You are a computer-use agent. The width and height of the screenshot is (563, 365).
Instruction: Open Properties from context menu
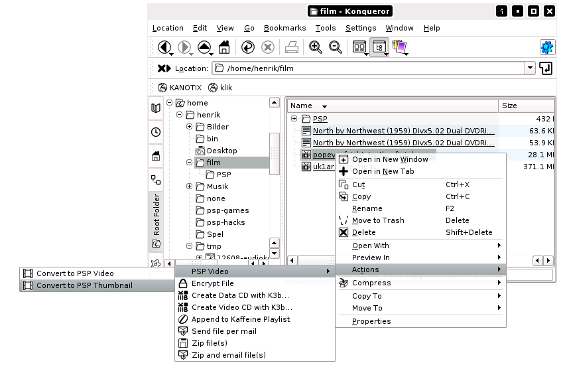point(420,321)
